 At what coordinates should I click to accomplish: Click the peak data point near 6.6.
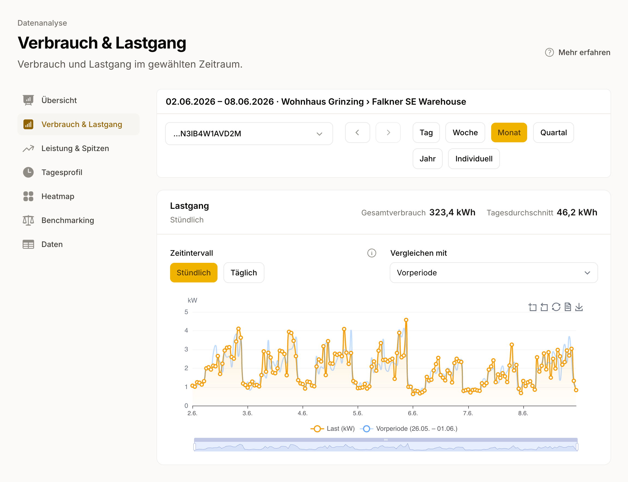tap(406, 320)
